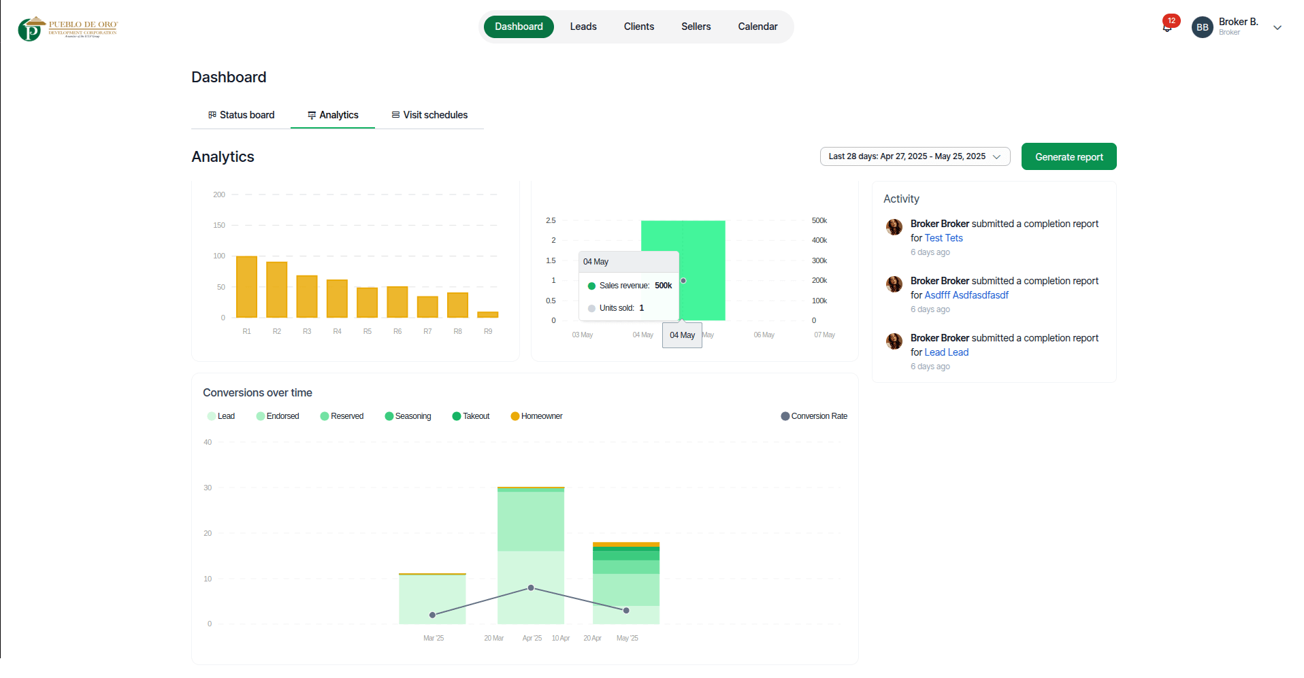Expand the Broker B. account menu chevron
The width and height of the screenshot is (1304, 678).
click(x=1277, y=28)
